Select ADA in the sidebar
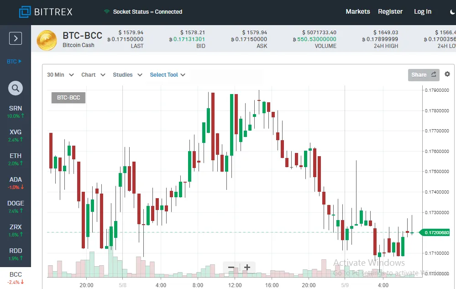Screen dimensions: 456x289 [x=16, y=183]
